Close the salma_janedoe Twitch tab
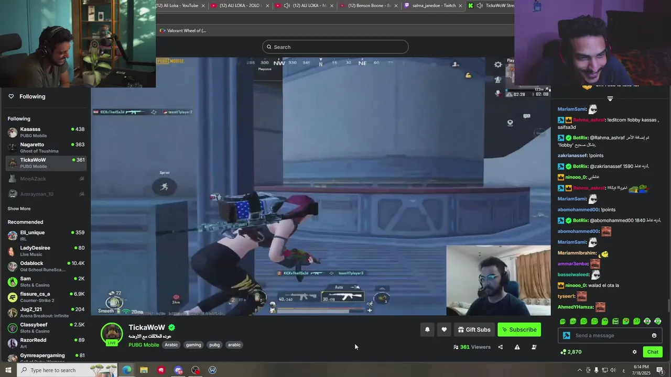The height and width of the screenshot is (377, 671). click(x=461, y=6)
